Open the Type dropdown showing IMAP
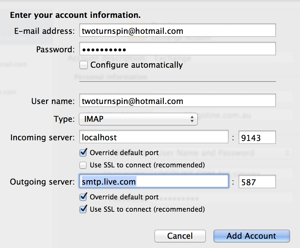The height and width of the screenshot is (248, 300). [x=138, y=119]
